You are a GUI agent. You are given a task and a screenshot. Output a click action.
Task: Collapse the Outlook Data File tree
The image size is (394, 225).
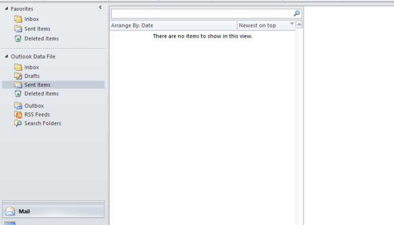6,57
